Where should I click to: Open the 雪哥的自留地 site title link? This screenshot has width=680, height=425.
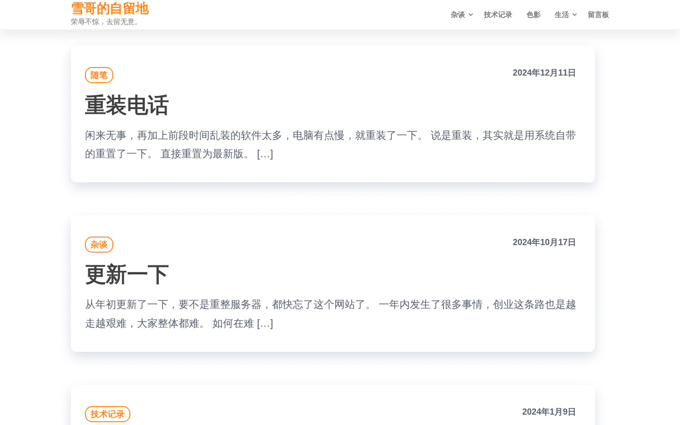[x=110, y=8]
